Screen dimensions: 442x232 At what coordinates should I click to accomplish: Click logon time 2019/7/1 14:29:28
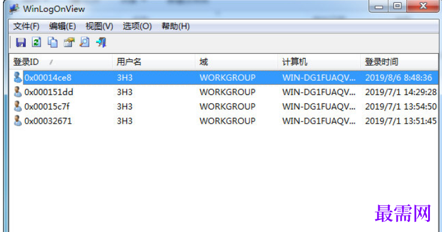[401, 92]
